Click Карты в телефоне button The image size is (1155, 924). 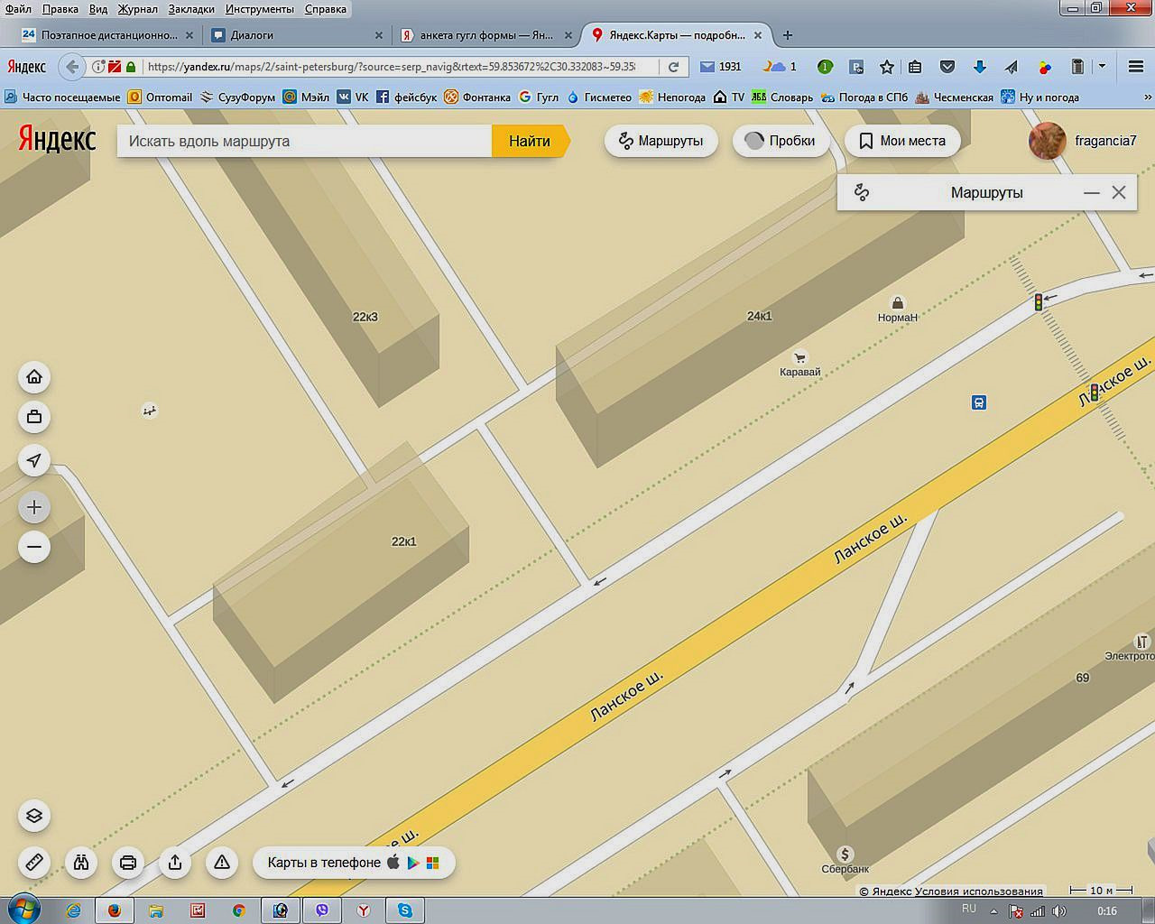(354, 863)
